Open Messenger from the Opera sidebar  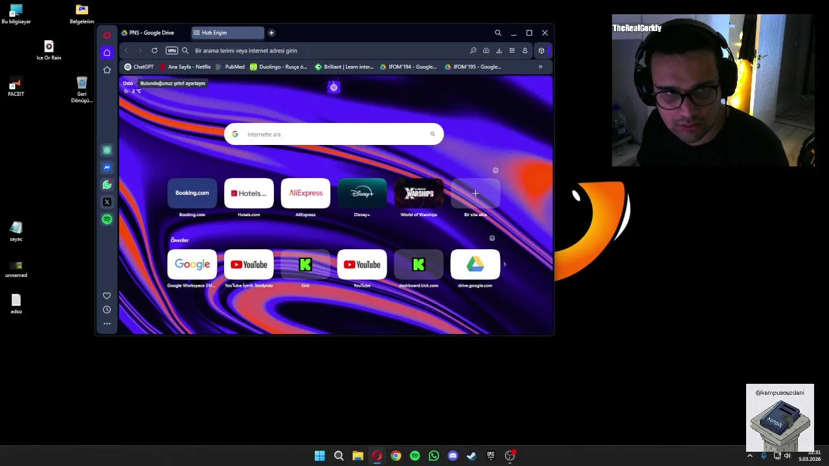[107, 168]
